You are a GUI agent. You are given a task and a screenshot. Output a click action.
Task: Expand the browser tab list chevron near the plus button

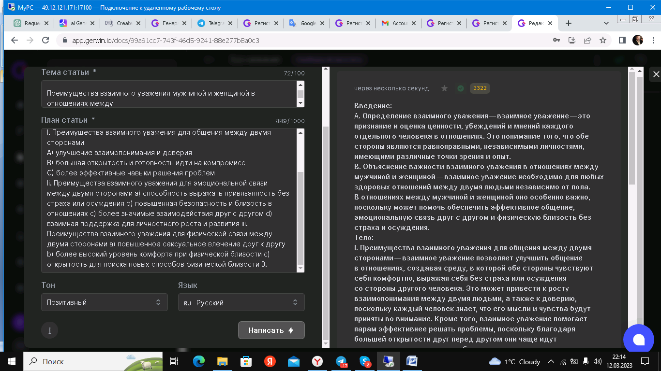point(606,23)
